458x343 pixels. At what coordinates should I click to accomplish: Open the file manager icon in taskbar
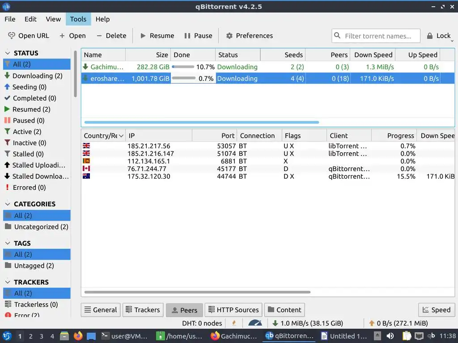pos(64,336)
